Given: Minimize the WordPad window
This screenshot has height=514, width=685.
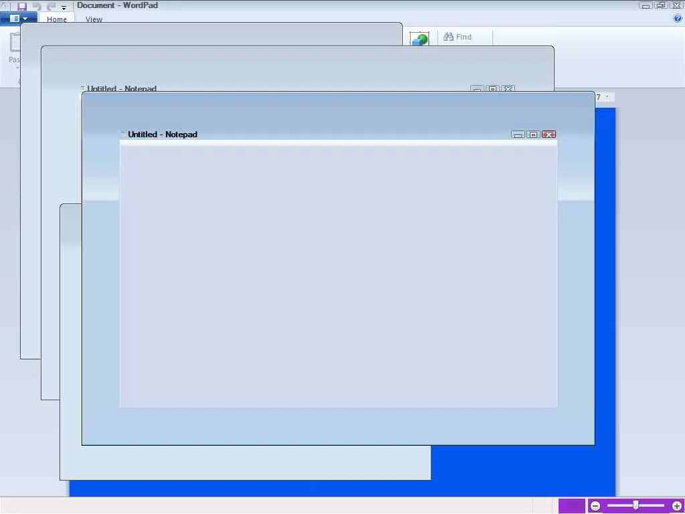Looking at the screenshot, I should coord(646,5).
